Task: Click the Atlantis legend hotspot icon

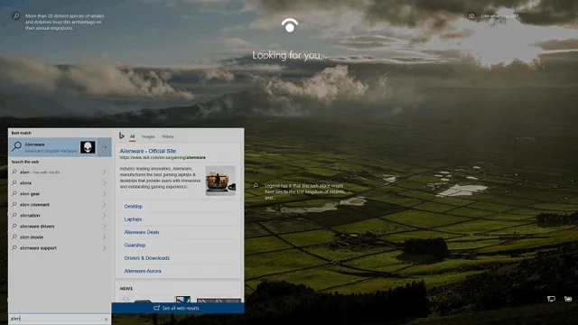Action: [x=256, y=186]
